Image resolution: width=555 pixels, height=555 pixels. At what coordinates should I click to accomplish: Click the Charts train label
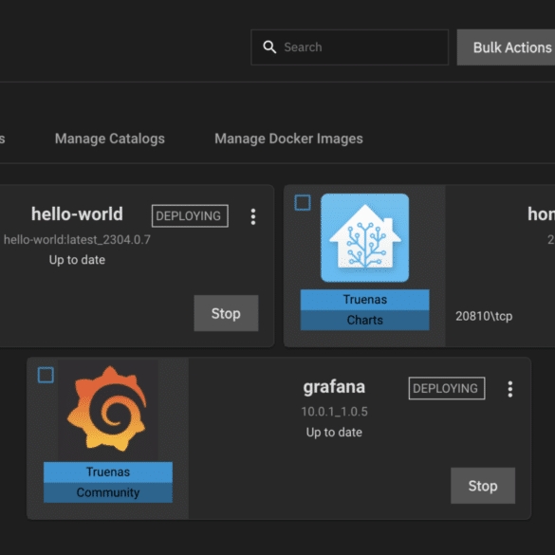click(365, 320)
